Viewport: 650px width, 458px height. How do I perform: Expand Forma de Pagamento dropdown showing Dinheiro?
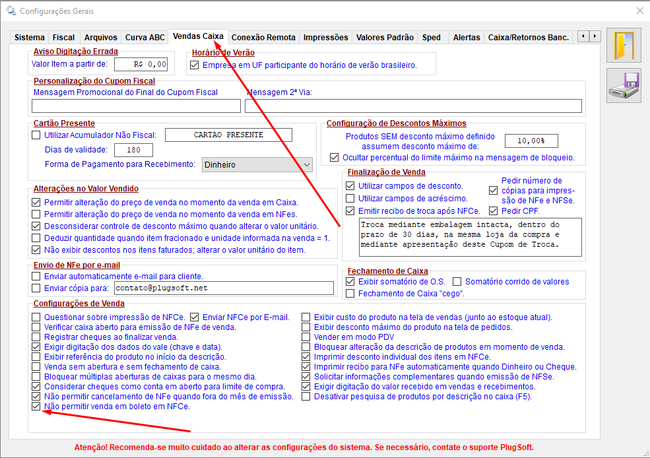[x=257, y=164]
